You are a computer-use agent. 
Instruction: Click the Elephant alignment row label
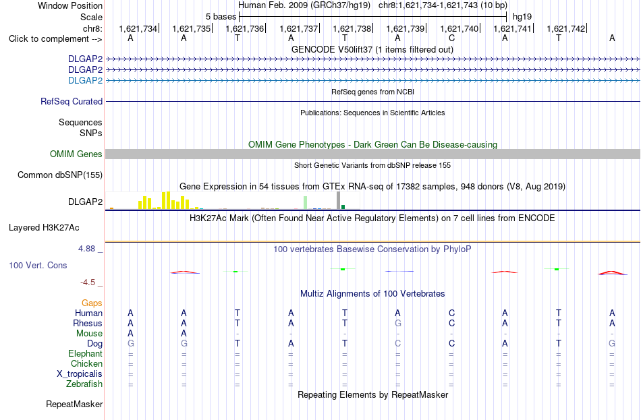pyautogui.click(x=85, y=354)
